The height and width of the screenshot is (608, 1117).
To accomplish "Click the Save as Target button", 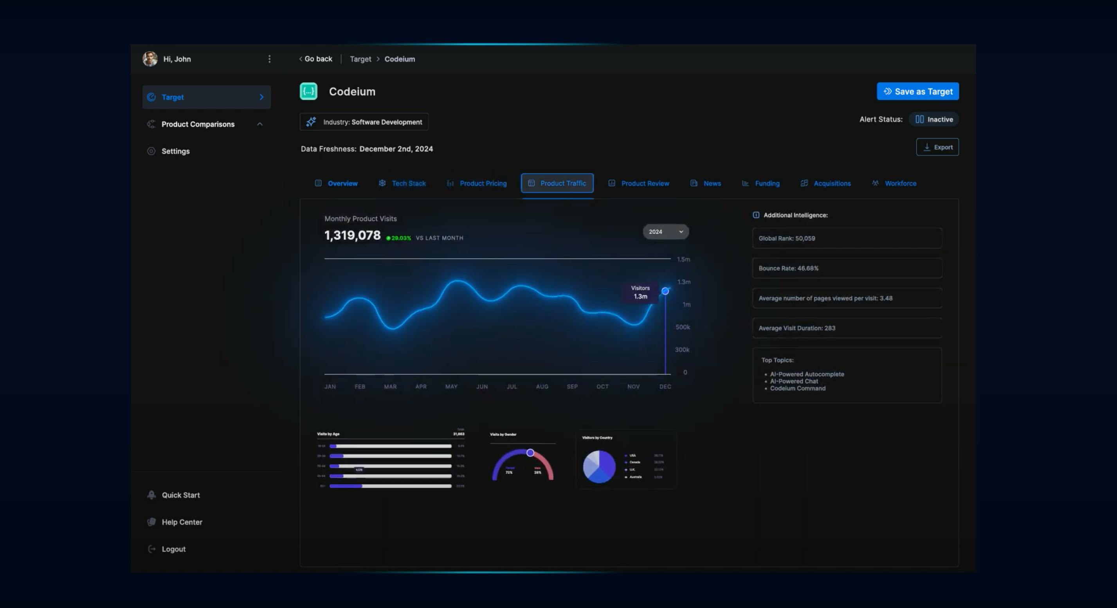I will coord(917,92).
